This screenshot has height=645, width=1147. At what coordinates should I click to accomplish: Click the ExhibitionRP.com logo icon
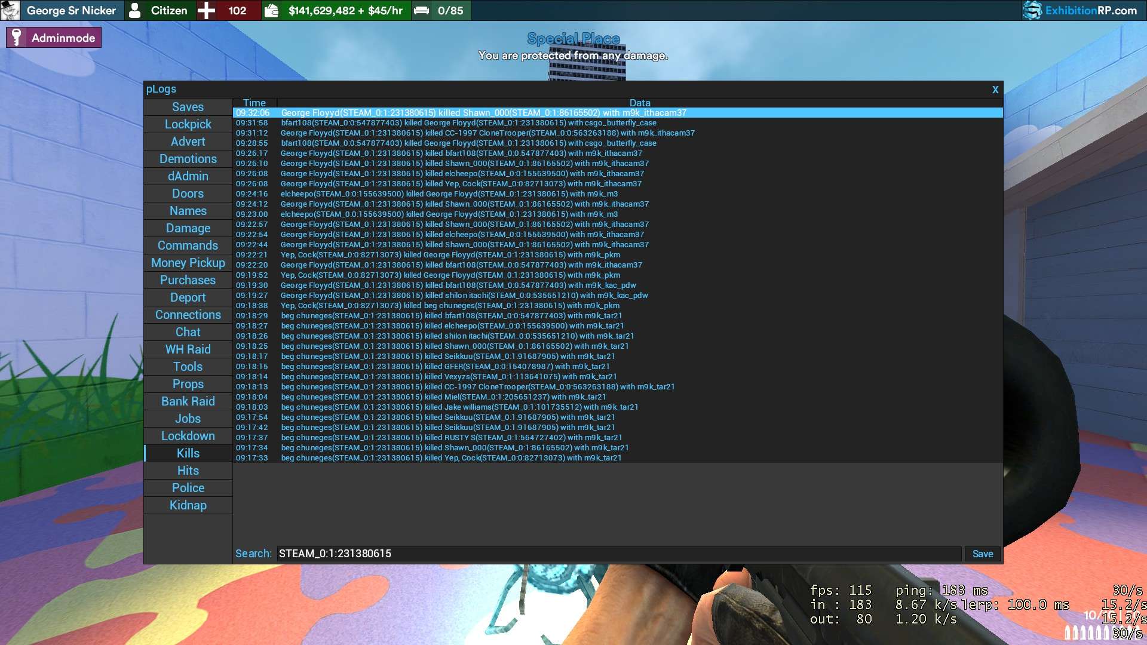pos(1032,10)
